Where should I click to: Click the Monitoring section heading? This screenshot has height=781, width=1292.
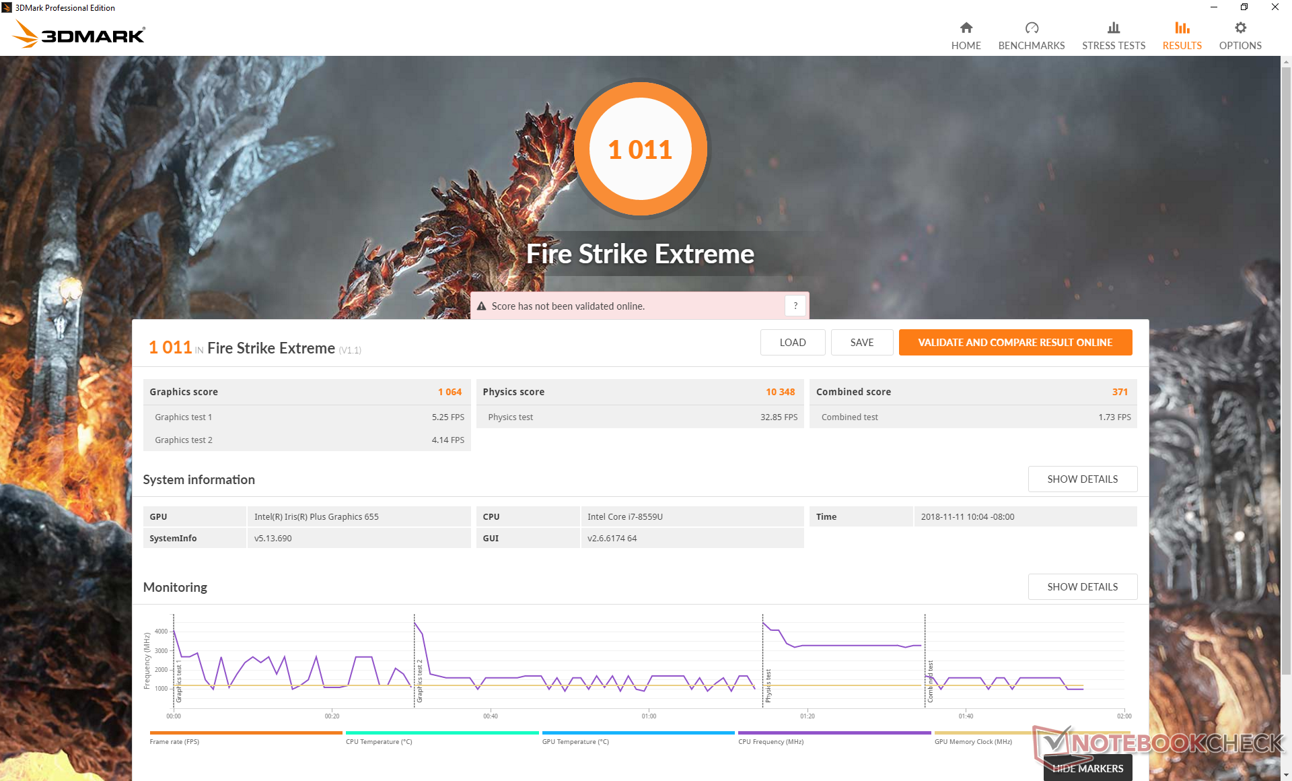pos(175,587)
